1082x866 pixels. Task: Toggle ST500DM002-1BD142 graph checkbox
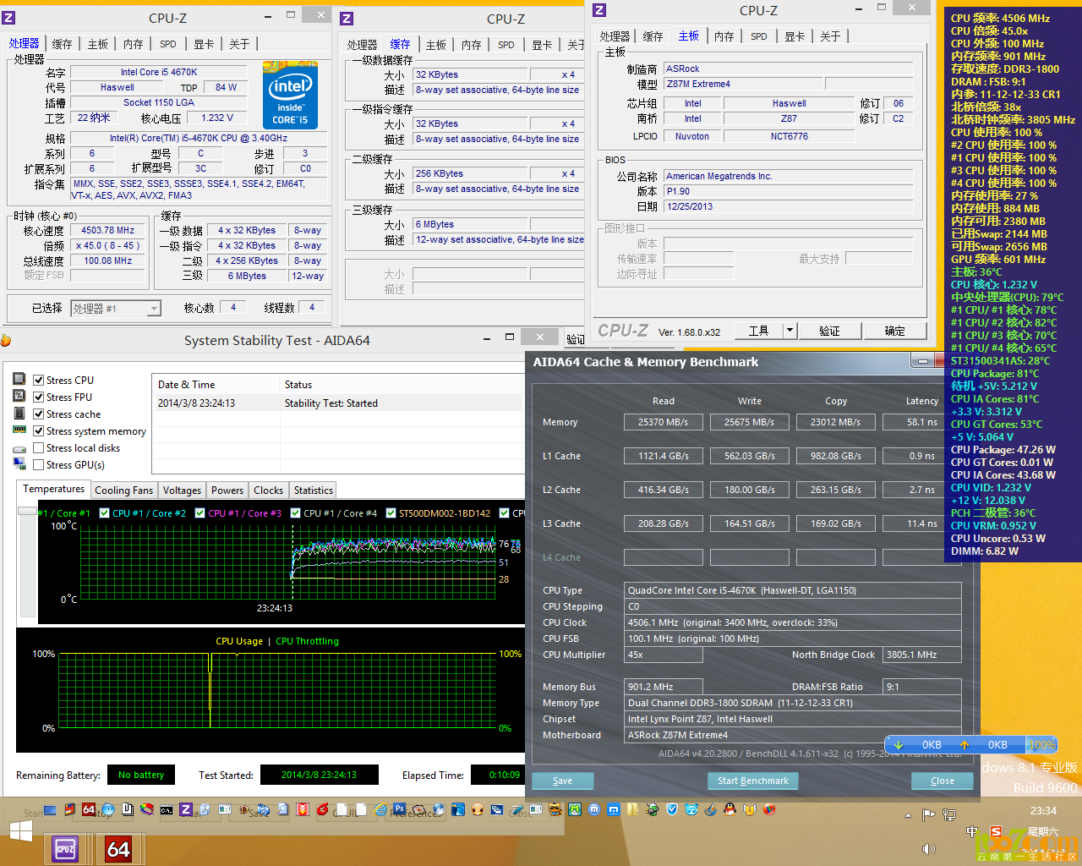(x=391, y=512)
